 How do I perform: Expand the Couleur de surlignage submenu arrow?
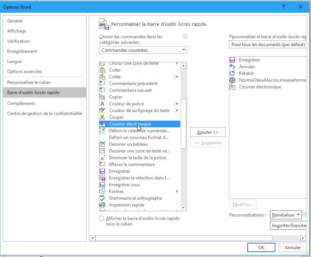click(177, 111)
